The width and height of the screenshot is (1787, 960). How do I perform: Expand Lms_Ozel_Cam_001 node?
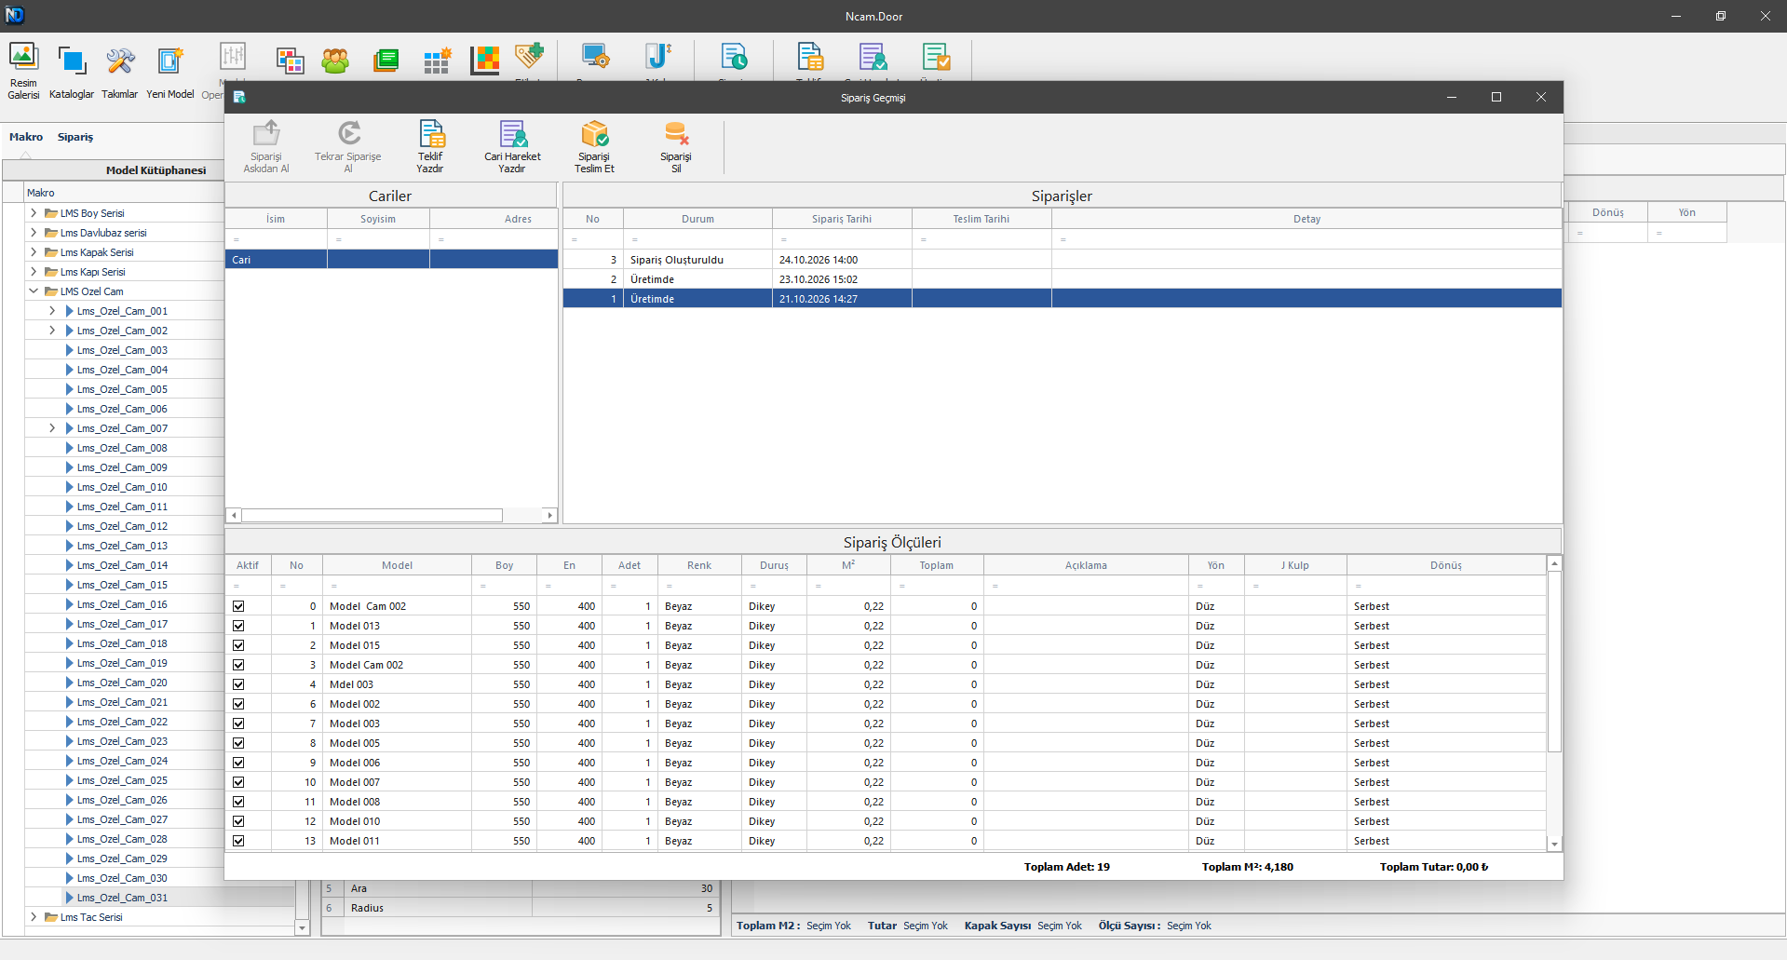click(52, 311)
